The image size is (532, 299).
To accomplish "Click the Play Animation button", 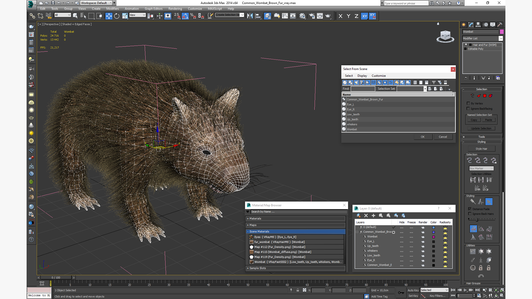I will coord(465,290).
